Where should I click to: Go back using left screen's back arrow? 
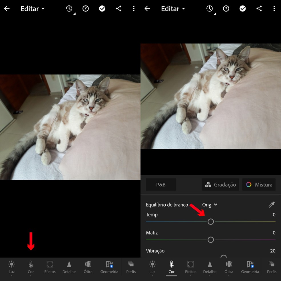tap(7, 8)
